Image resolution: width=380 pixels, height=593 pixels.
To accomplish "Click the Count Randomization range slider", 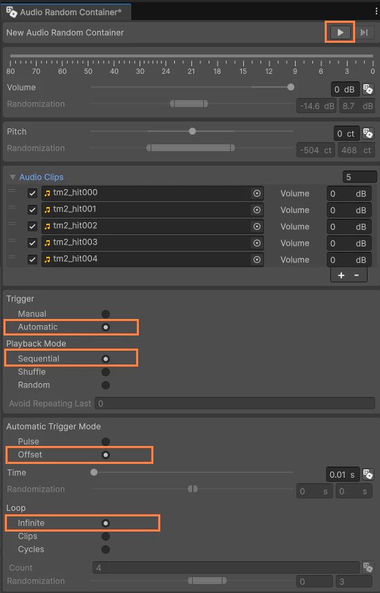I will click(207, 581).
